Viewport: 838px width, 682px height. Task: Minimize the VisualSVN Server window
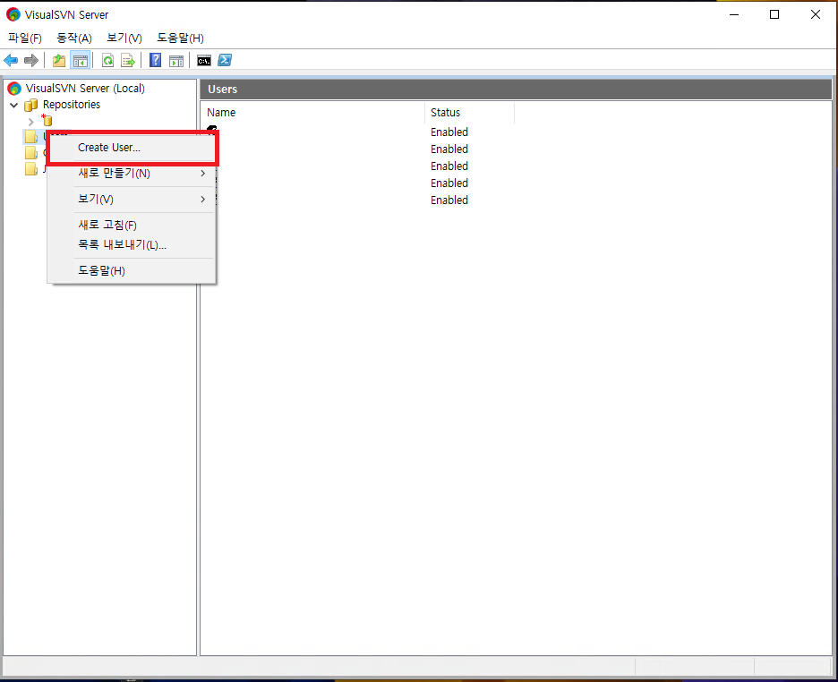point(734,14)
